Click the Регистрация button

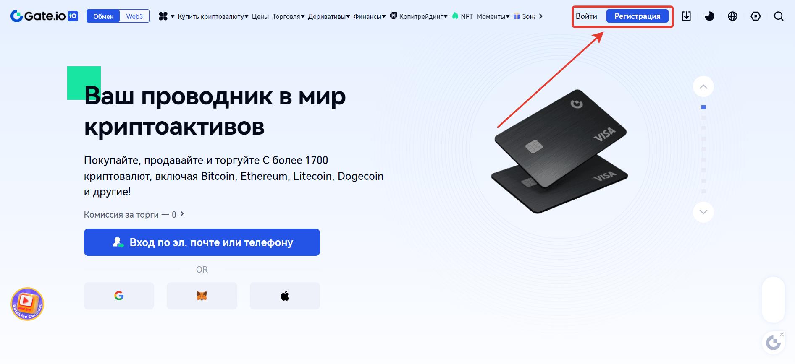(x=637, y=16)
